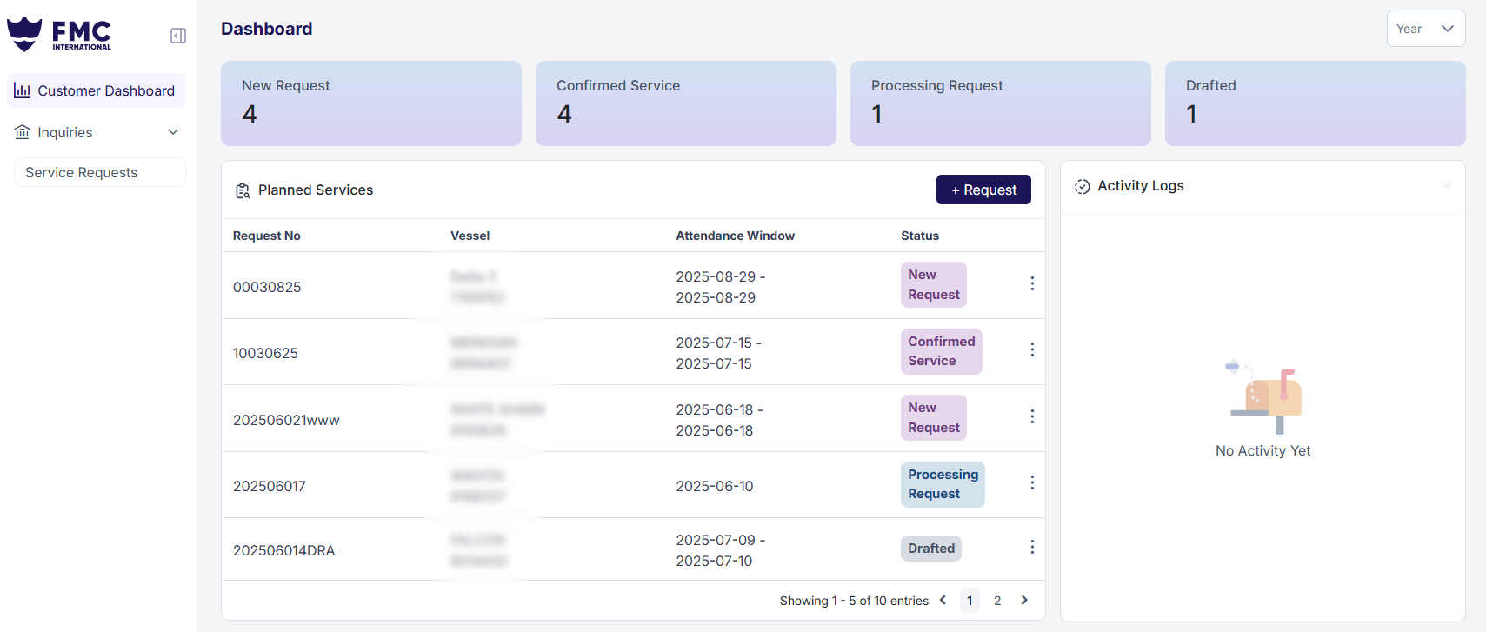Open the actions menu for request 202506014DRA
Image resolution: width=1486 pixels, height=632 pixels.
(1032, 547)
